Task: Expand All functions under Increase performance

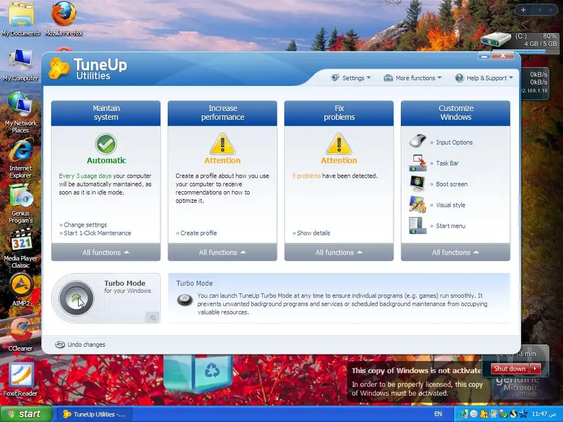Action: (222, 252)
